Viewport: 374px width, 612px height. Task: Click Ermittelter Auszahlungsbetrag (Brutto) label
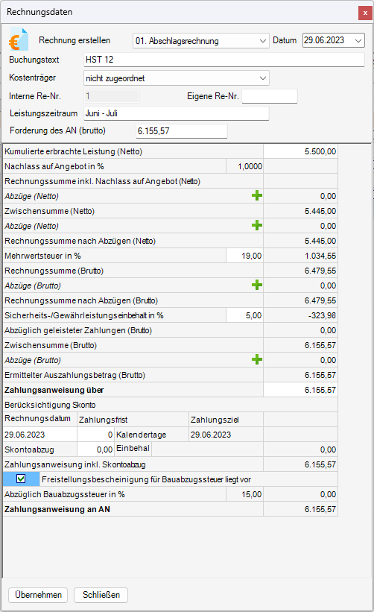pos(75,375)
